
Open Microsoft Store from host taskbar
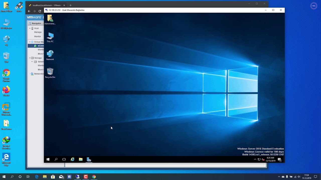53,177
